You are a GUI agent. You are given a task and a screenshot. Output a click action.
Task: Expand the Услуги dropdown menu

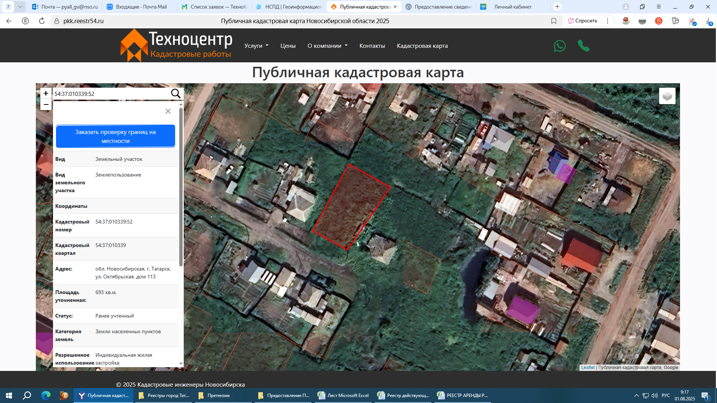[x=256, y=46]
